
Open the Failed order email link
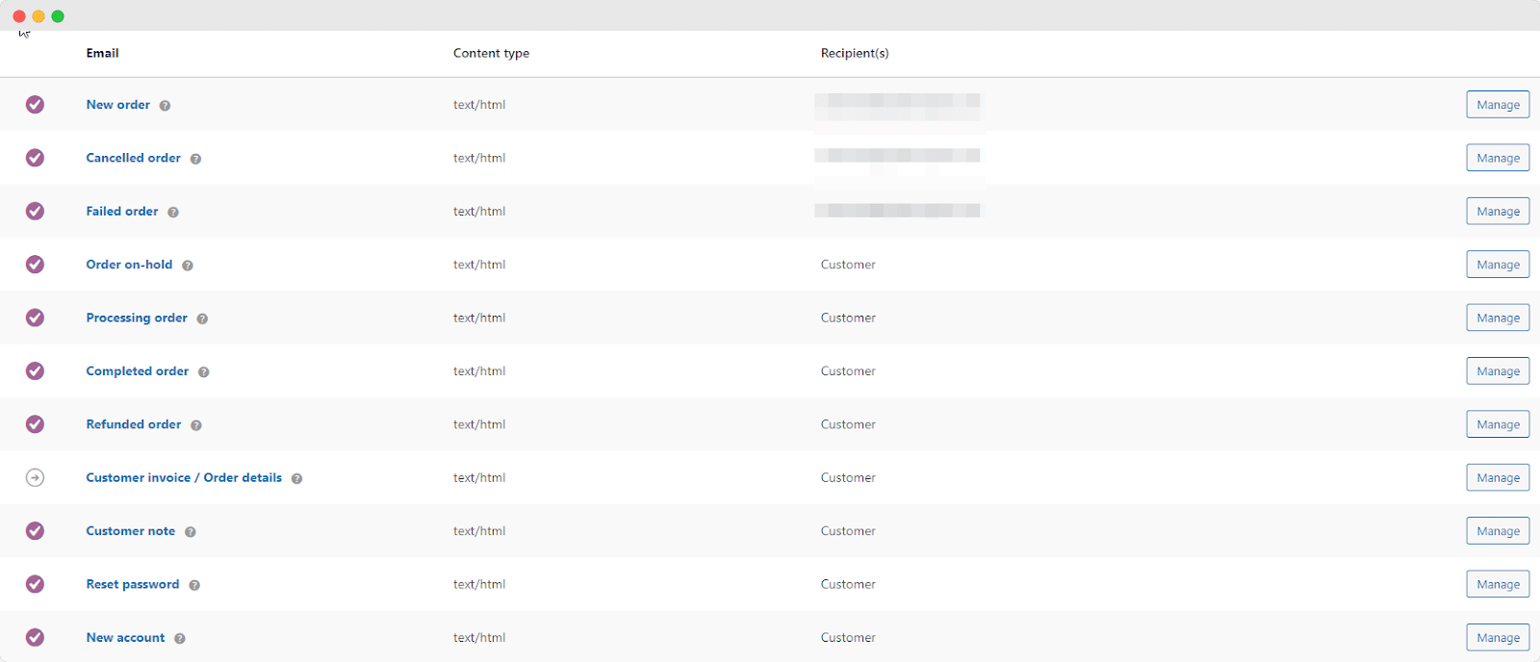[x=122, y=211]
